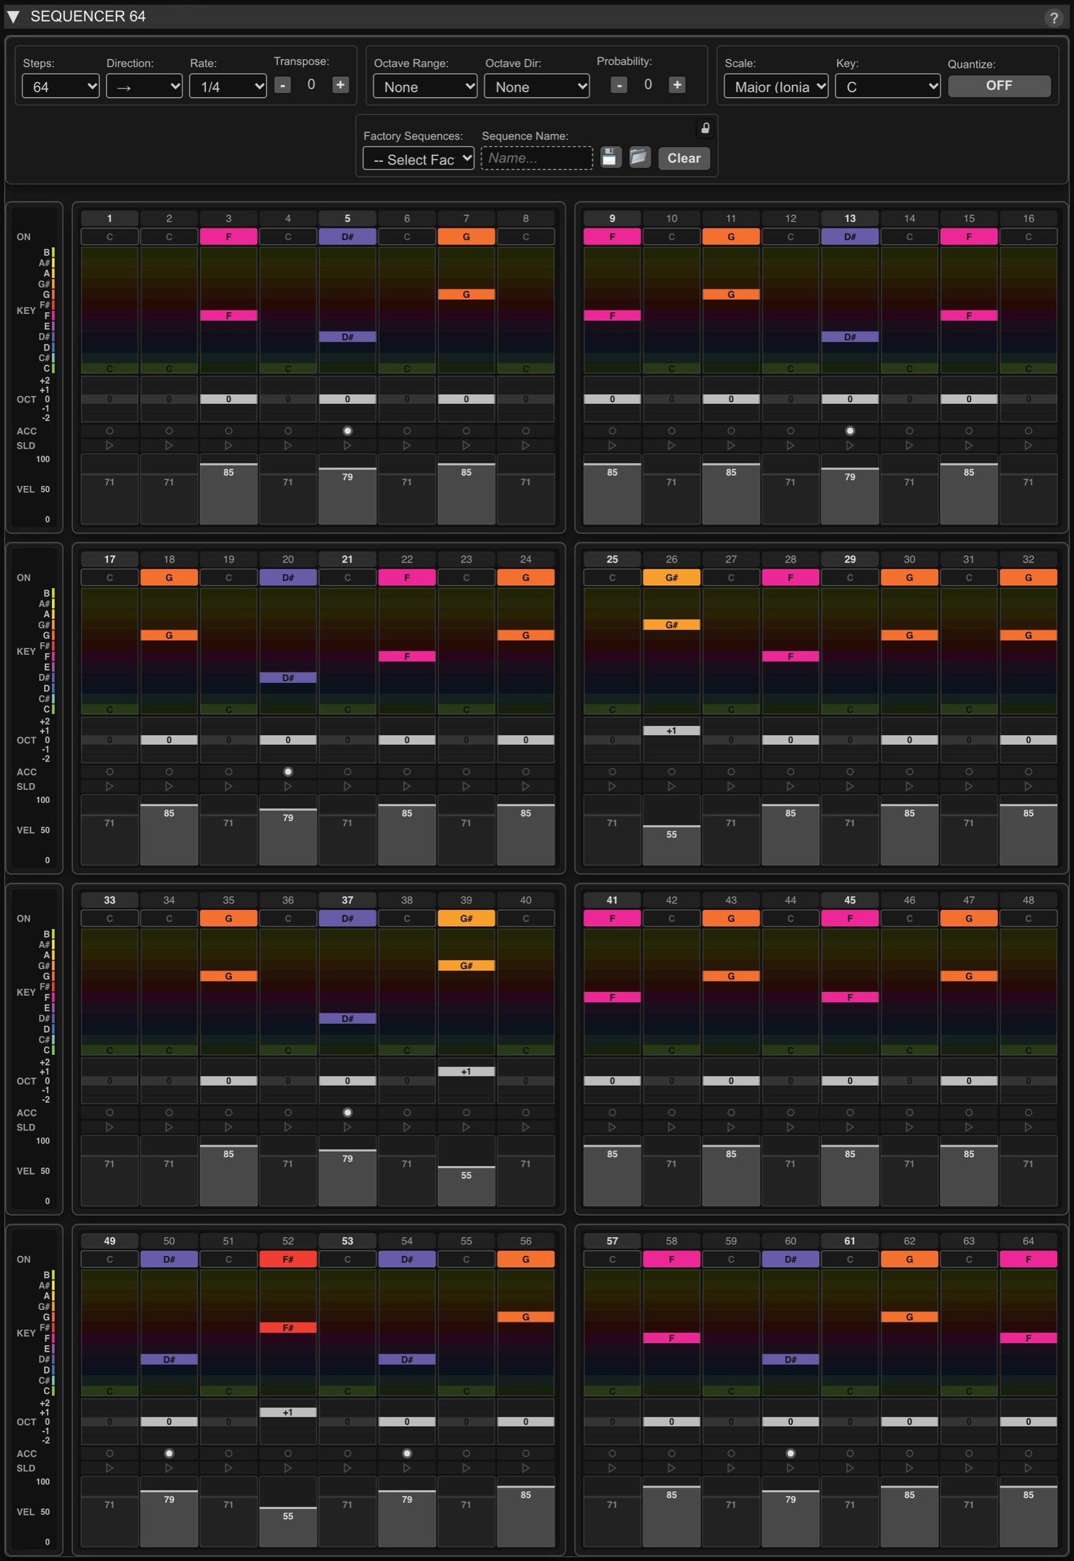Enable the slide triangle for step 44
1074x1561 pixels.
tap(791, 1127)
